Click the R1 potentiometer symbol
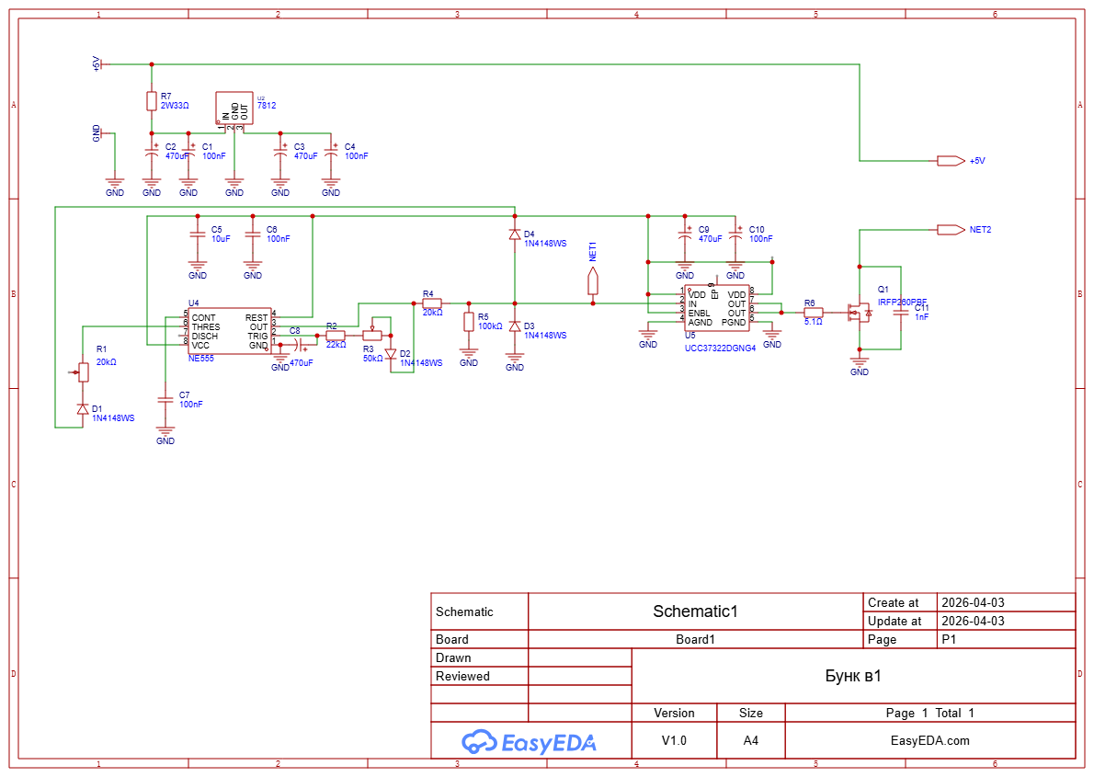Image resolution: width=1094 pixels, height=777 pixels. pyautogui.click(x=84, y=372)
